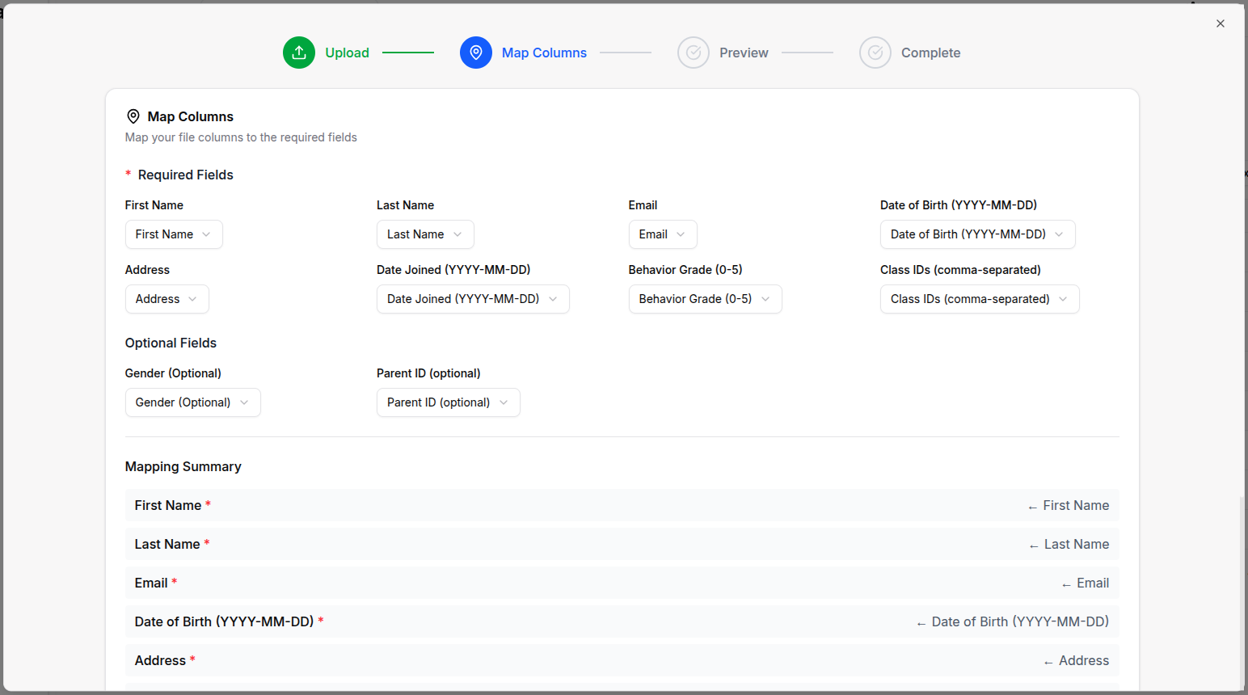Open the Address mapping dropdown
This screenshot has height=695, width=1248.
167,298
